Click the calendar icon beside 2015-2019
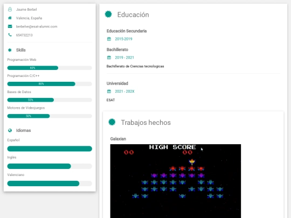291x218 pixels. [x=109, y=39]
